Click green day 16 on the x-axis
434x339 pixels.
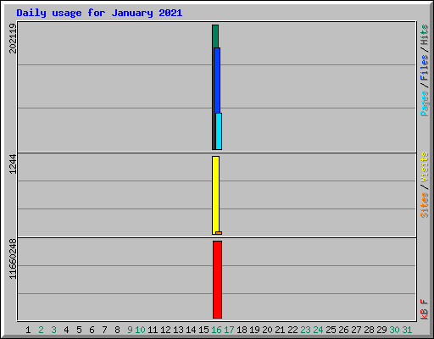pyautogui.click(x=216, y=330)
